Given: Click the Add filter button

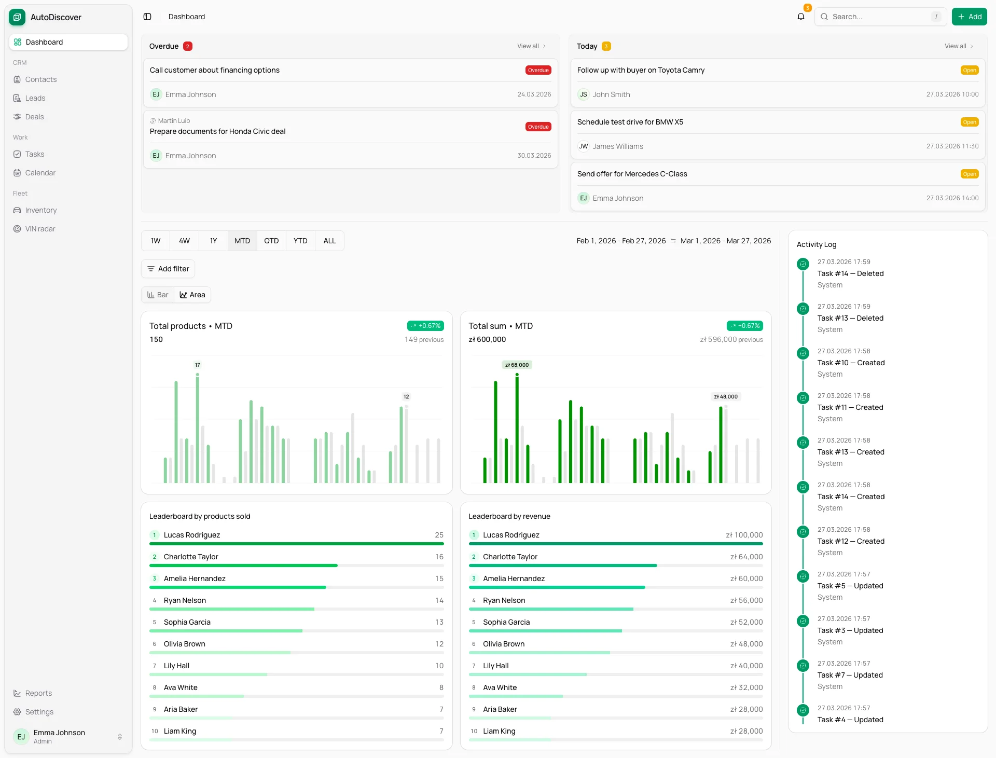Looking at the screenshot, I should pos(168,269).
